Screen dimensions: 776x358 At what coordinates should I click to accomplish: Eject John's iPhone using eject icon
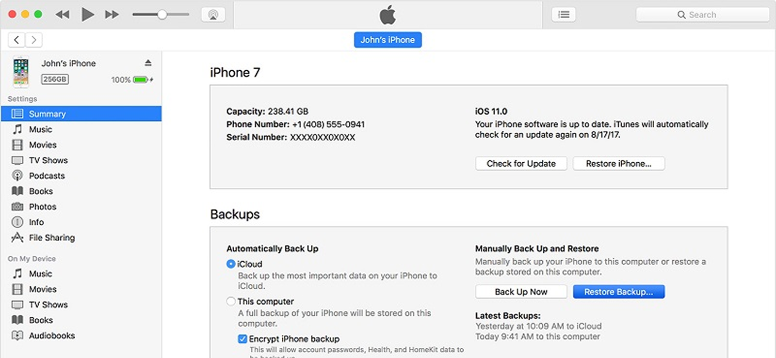point(148,63)
